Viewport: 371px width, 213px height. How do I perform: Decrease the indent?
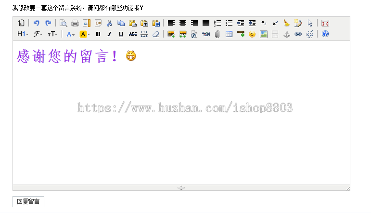[x=252, y=23]
